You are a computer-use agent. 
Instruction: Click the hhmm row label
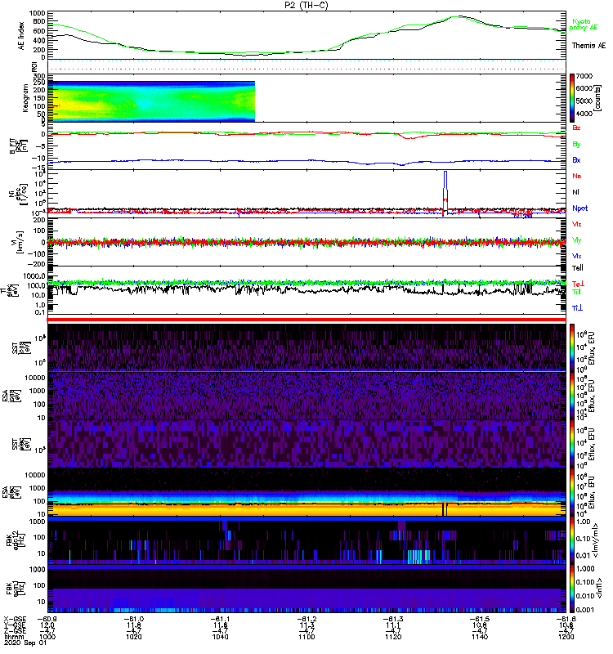point(15,638)
